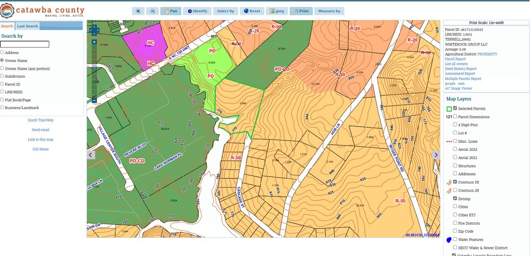Select the Identify tool

click(x=198, y=11)
